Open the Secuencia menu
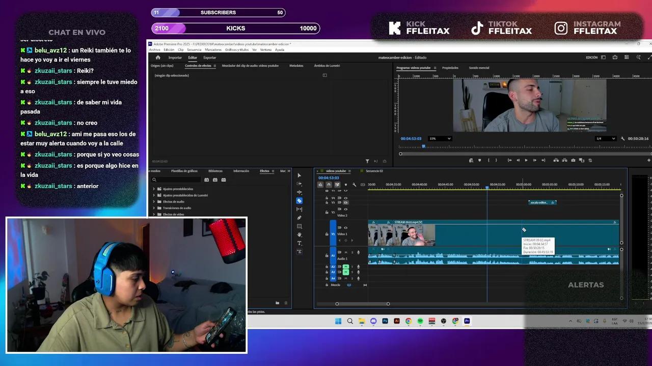Viewport: 652px width, 366px height. point(194,50)
